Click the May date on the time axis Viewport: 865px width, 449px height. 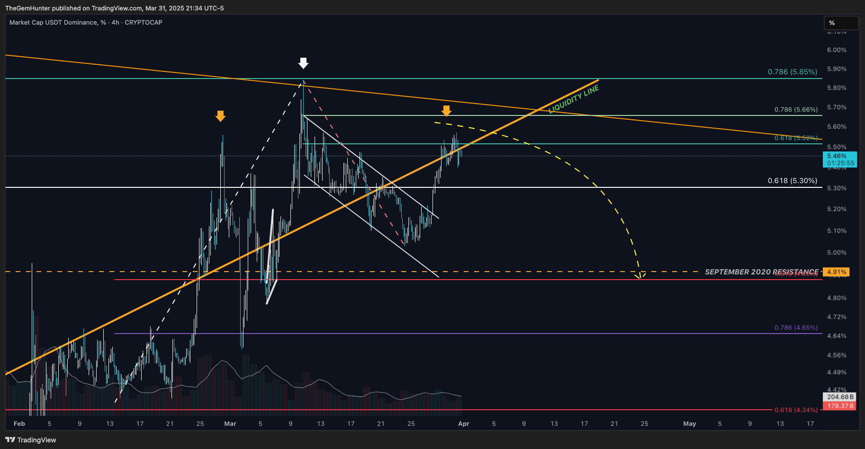(690, 423)
